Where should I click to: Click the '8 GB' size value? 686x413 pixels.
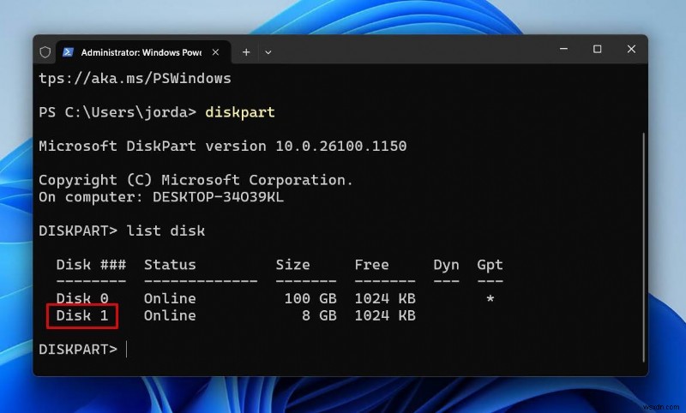click(x=319, y=315)
